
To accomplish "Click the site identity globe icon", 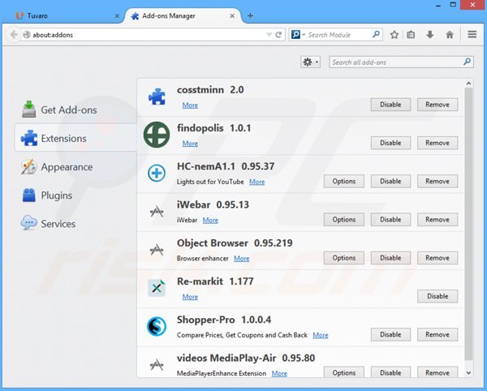I will 27,35.
